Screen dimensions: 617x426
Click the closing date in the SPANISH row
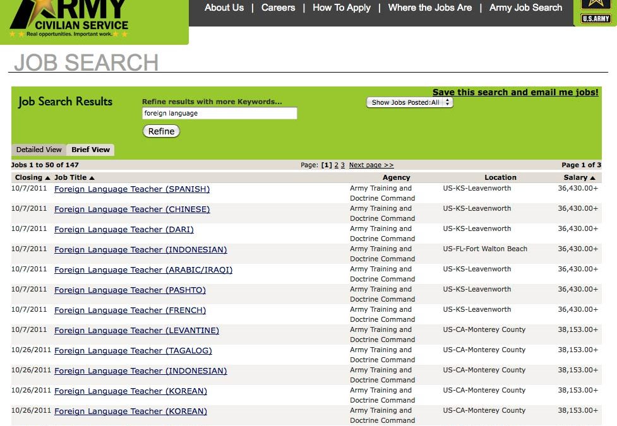coord(29,188)
